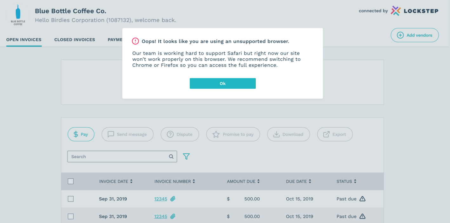Sort by Status column arrows

coord(355,182)
